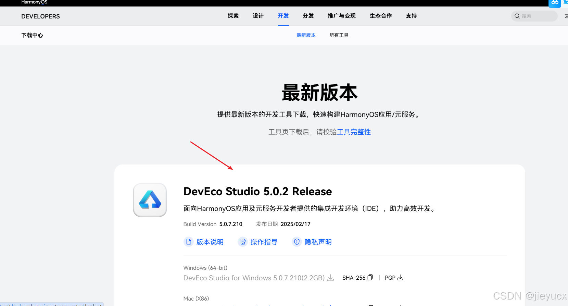Click the DevEco Studio 5.0.2 Release title
Image resolution: width=568 pixels, height=306 pixels.
pos(257,191)
